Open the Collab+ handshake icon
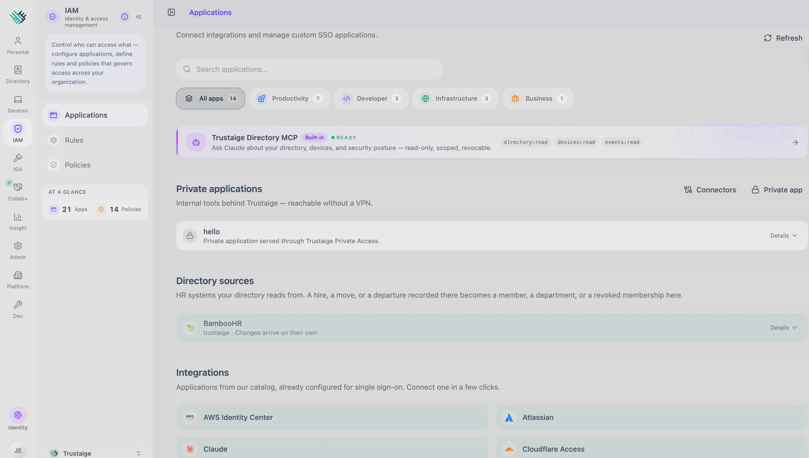 (x=18, y=187)
